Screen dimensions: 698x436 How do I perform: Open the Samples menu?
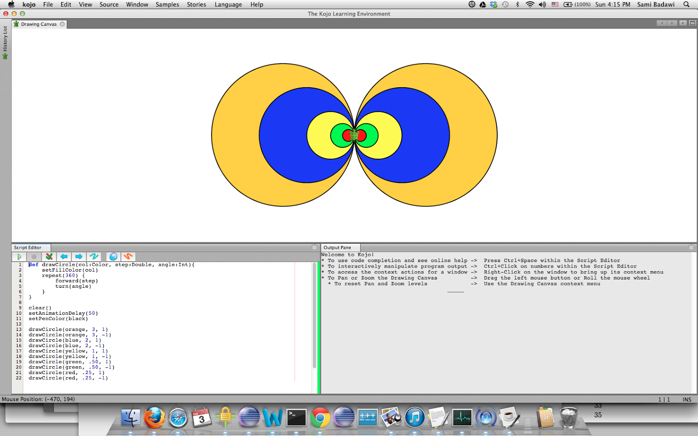point(168,4)
